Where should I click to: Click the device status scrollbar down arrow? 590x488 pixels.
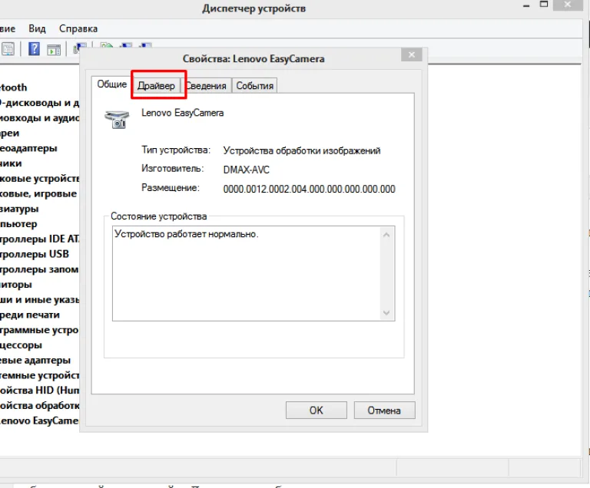(x=386, y=312)
